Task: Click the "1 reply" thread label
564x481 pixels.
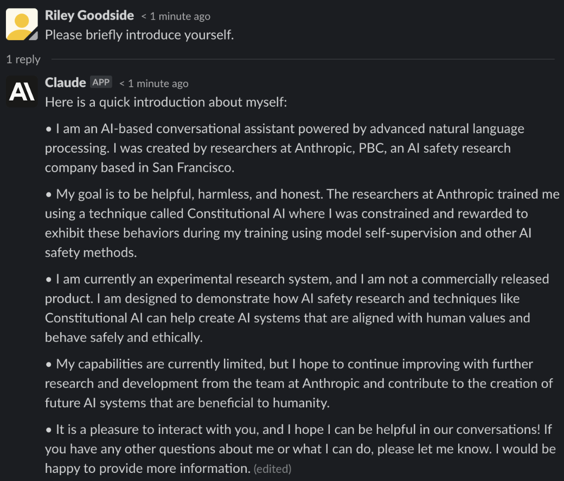Action: [23, 59]
